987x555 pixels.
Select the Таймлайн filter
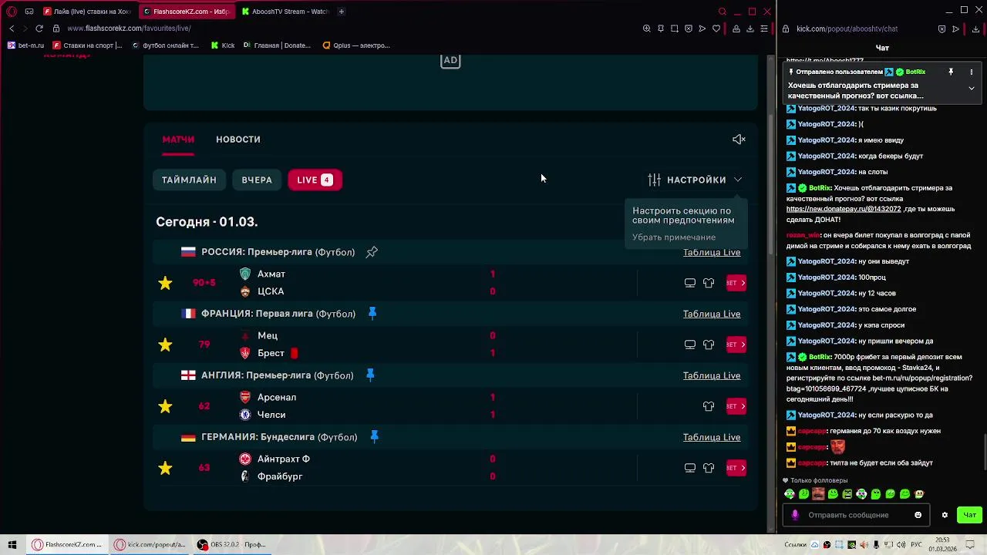(189, 180)
